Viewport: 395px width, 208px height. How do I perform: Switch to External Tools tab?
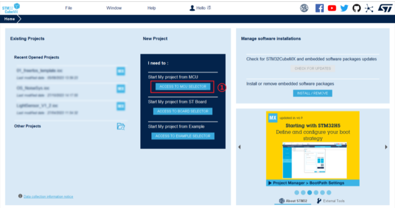pyautogui.click(x=331, y=201)
